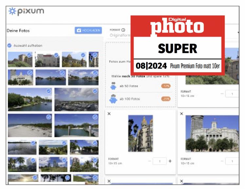Click the piggy bank beside ab 50 Fotos

[113, 86]
